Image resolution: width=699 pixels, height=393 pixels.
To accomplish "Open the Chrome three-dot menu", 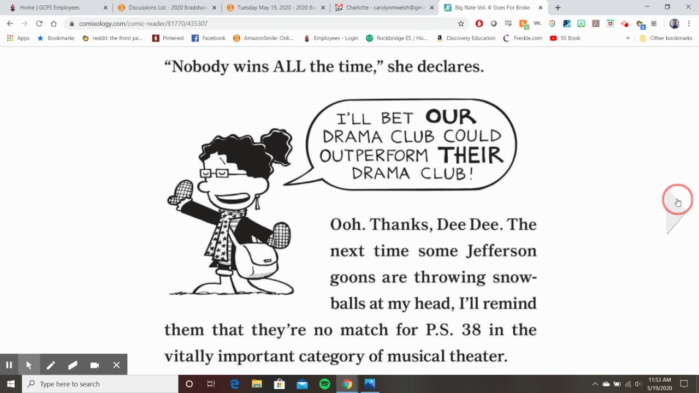I will click(x=689, y=23).
